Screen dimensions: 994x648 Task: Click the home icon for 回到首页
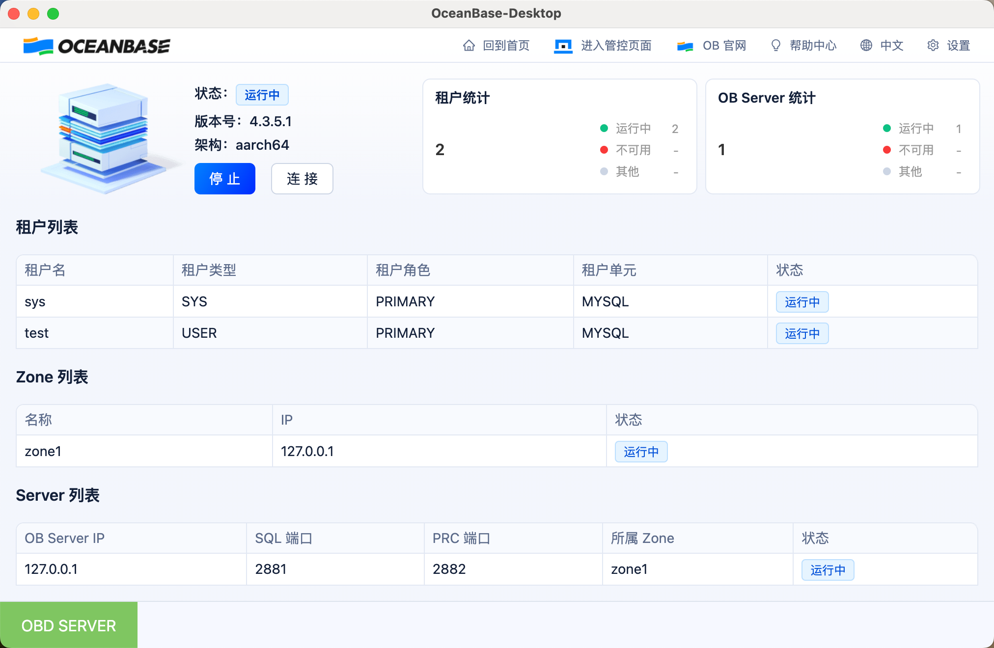(469, 46)
